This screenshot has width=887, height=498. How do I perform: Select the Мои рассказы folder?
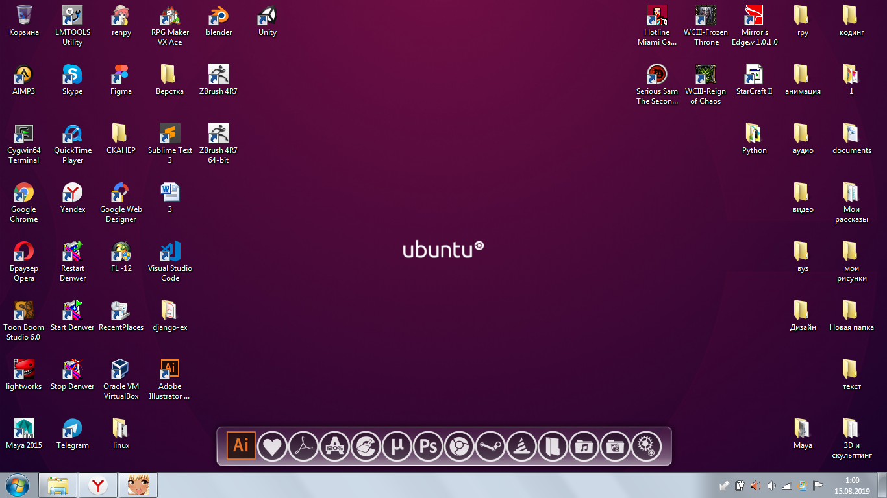[851, 202]
